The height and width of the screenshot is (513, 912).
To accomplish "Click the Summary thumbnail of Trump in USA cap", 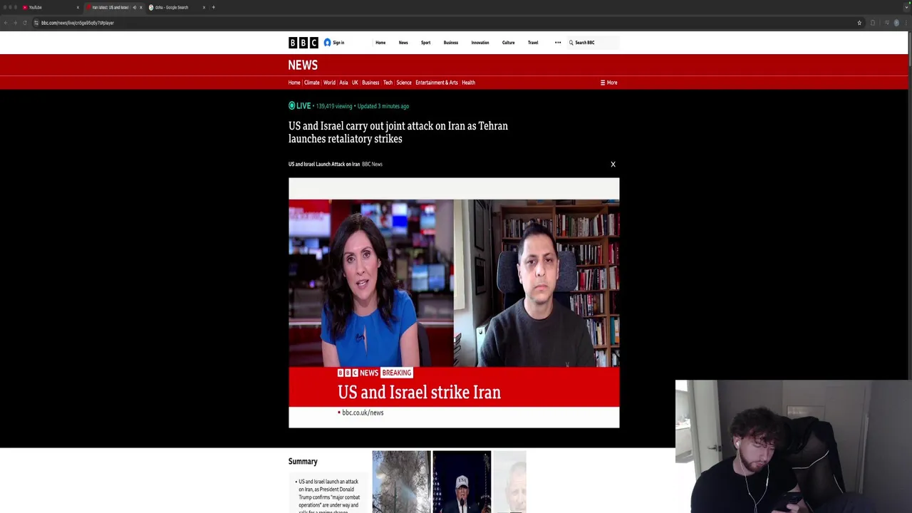I will coord(462,482).
